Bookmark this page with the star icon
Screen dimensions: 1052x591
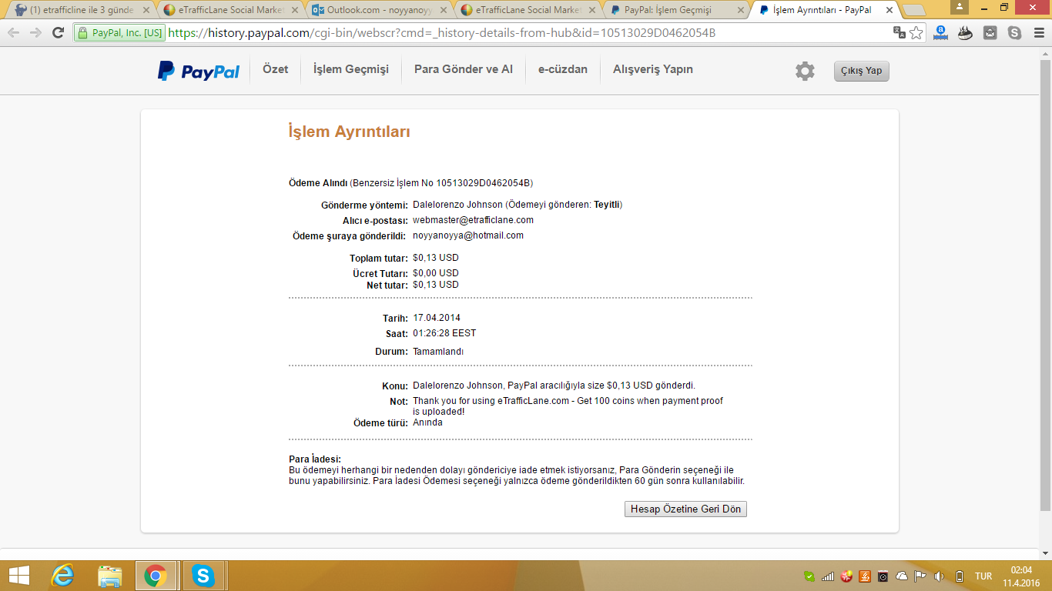[916, 33]
